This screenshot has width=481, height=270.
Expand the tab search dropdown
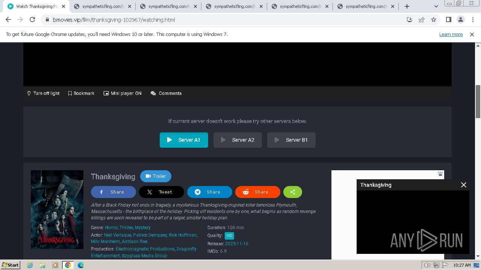pos(436,6)
